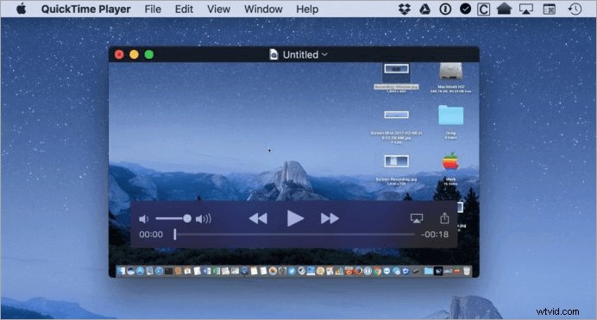Click the Google Drive menu bar icon
Screen dimensions: 597x320
[x=425, y=9]
